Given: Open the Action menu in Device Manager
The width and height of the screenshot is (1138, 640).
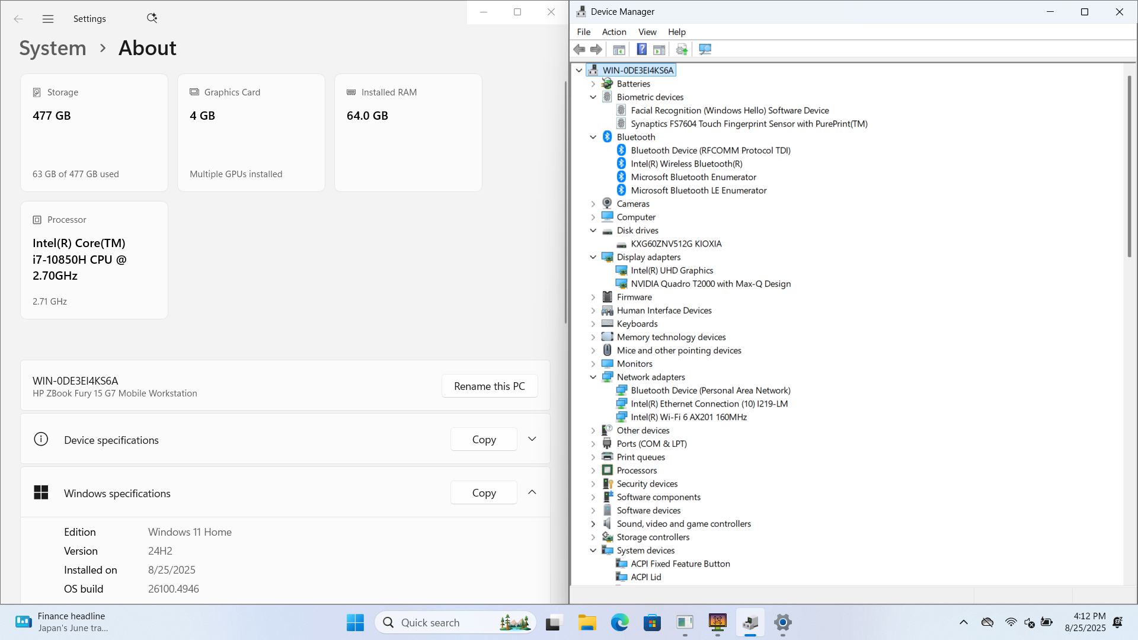Looking at the screenshot, I should (614, 32).
